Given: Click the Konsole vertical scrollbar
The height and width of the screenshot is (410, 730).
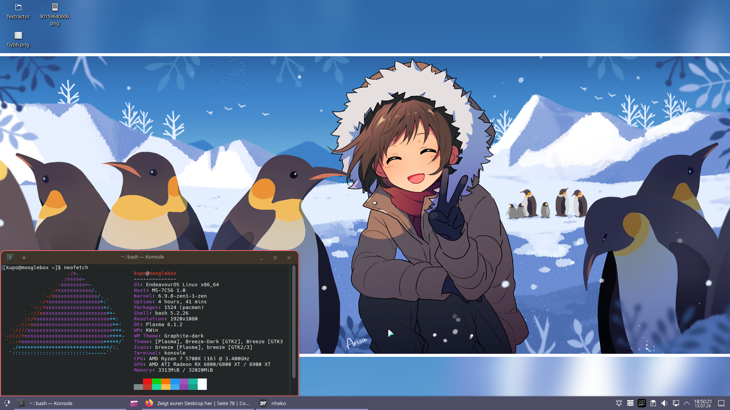Looking at the screenshot, I should point(294,322).
